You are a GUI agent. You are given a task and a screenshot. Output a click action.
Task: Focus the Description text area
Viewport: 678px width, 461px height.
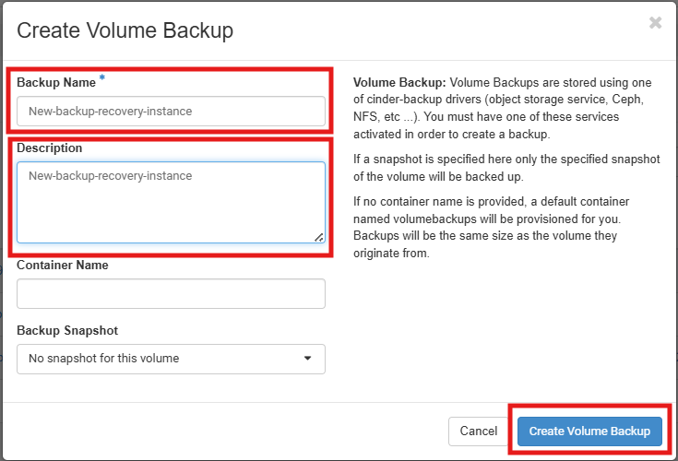(171, 202)
